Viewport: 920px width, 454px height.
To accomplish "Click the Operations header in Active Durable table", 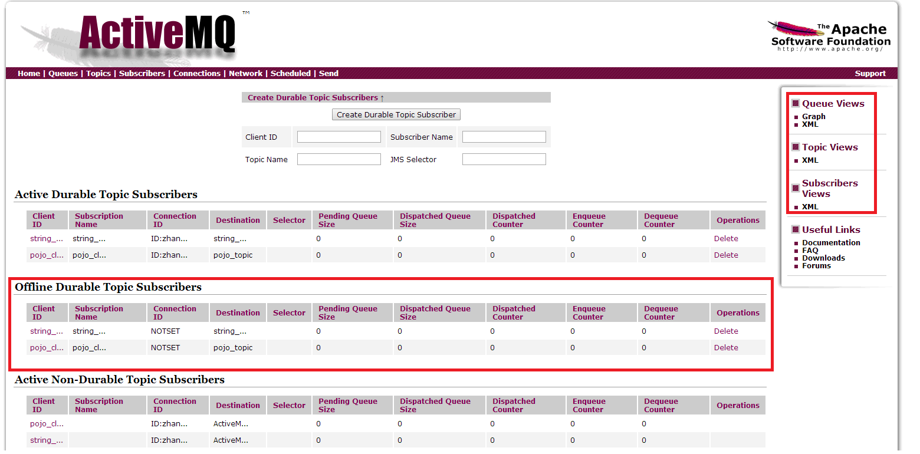I will pyautogui.click(x=738, y=221).
